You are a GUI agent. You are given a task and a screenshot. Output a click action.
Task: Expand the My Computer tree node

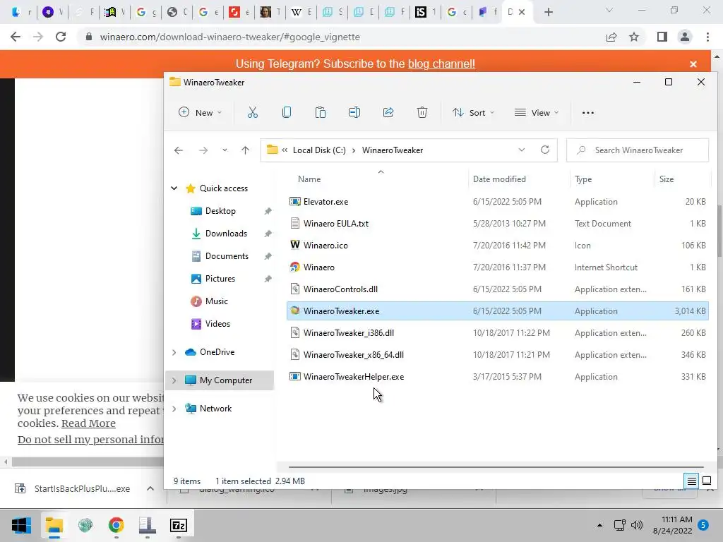tap(174, 380)
